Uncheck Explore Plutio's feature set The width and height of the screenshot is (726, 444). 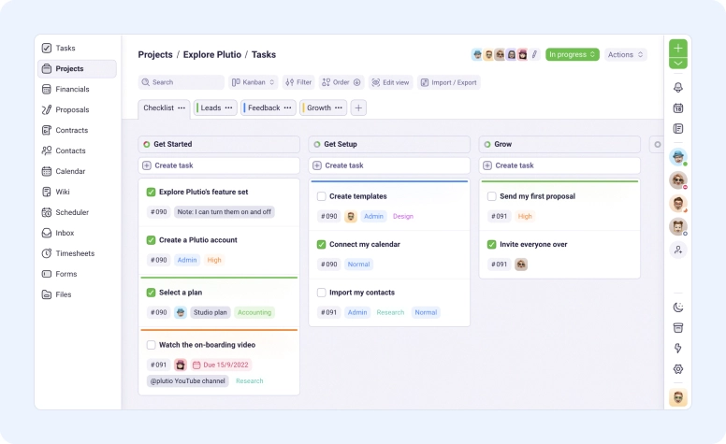tap(151, 192)
